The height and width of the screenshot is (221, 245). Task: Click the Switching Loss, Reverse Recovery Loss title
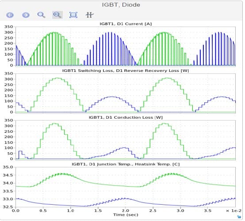(126, 71)
